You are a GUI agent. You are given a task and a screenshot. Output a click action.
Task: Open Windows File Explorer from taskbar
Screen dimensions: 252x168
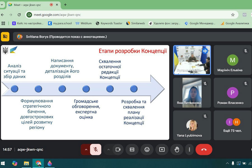(26, 163)
